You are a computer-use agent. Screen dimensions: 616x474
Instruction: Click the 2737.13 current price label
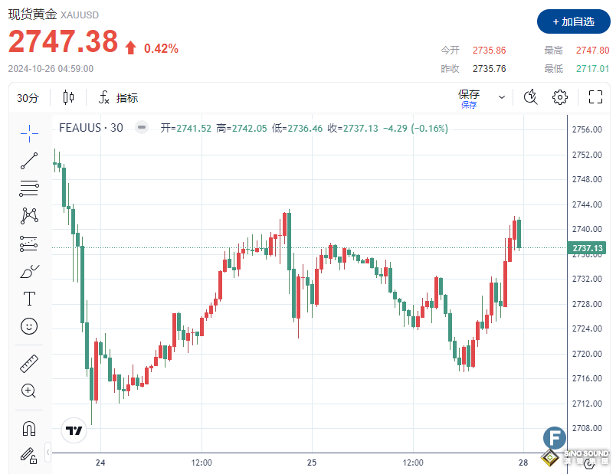[x=588, y=248]
